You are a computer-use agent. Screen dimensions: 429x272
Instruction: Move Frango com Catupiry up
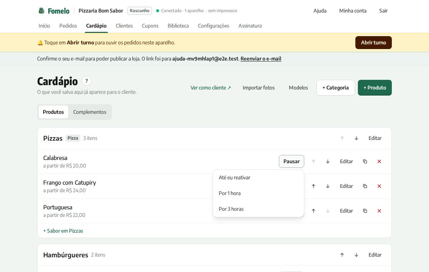(x=314, y=186)
